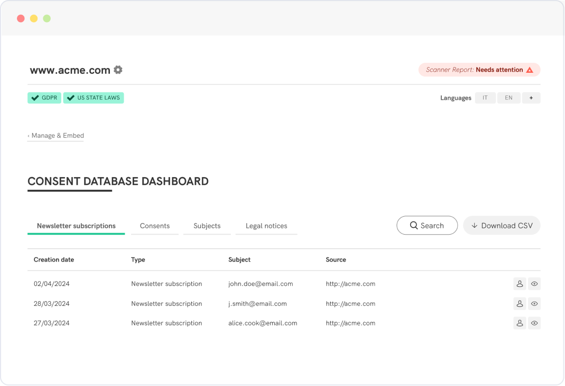Viewport: 565px width, 386px height.
Task: Switch to the Consents tab
Action: [155, 226]
